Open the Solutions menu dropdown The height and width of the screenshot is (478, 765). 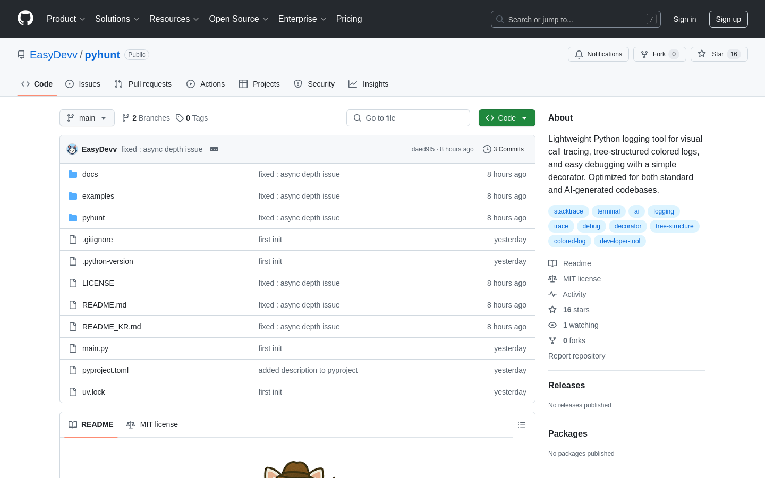pyautogui.click(x=117, y=19)
